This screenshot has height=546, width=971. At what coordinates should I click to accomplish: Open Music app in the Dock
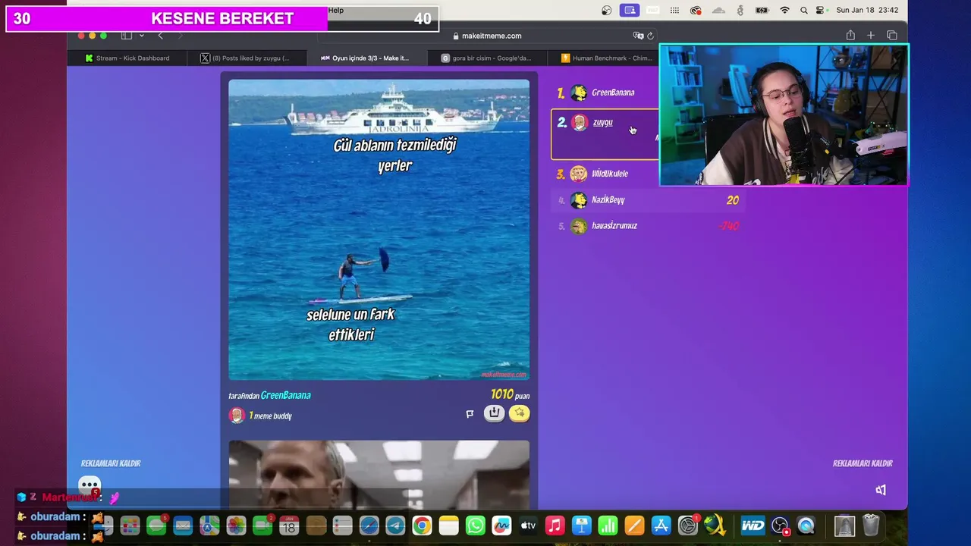tap(555, 526)
